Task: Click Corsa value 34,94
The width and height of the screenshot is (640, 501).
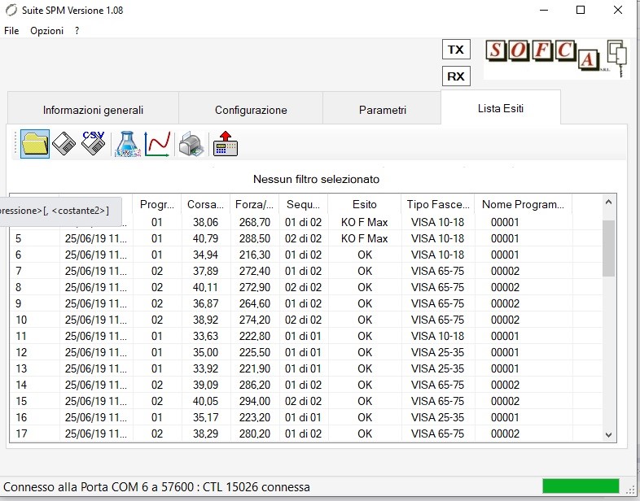Action: (x=206, y=255)
